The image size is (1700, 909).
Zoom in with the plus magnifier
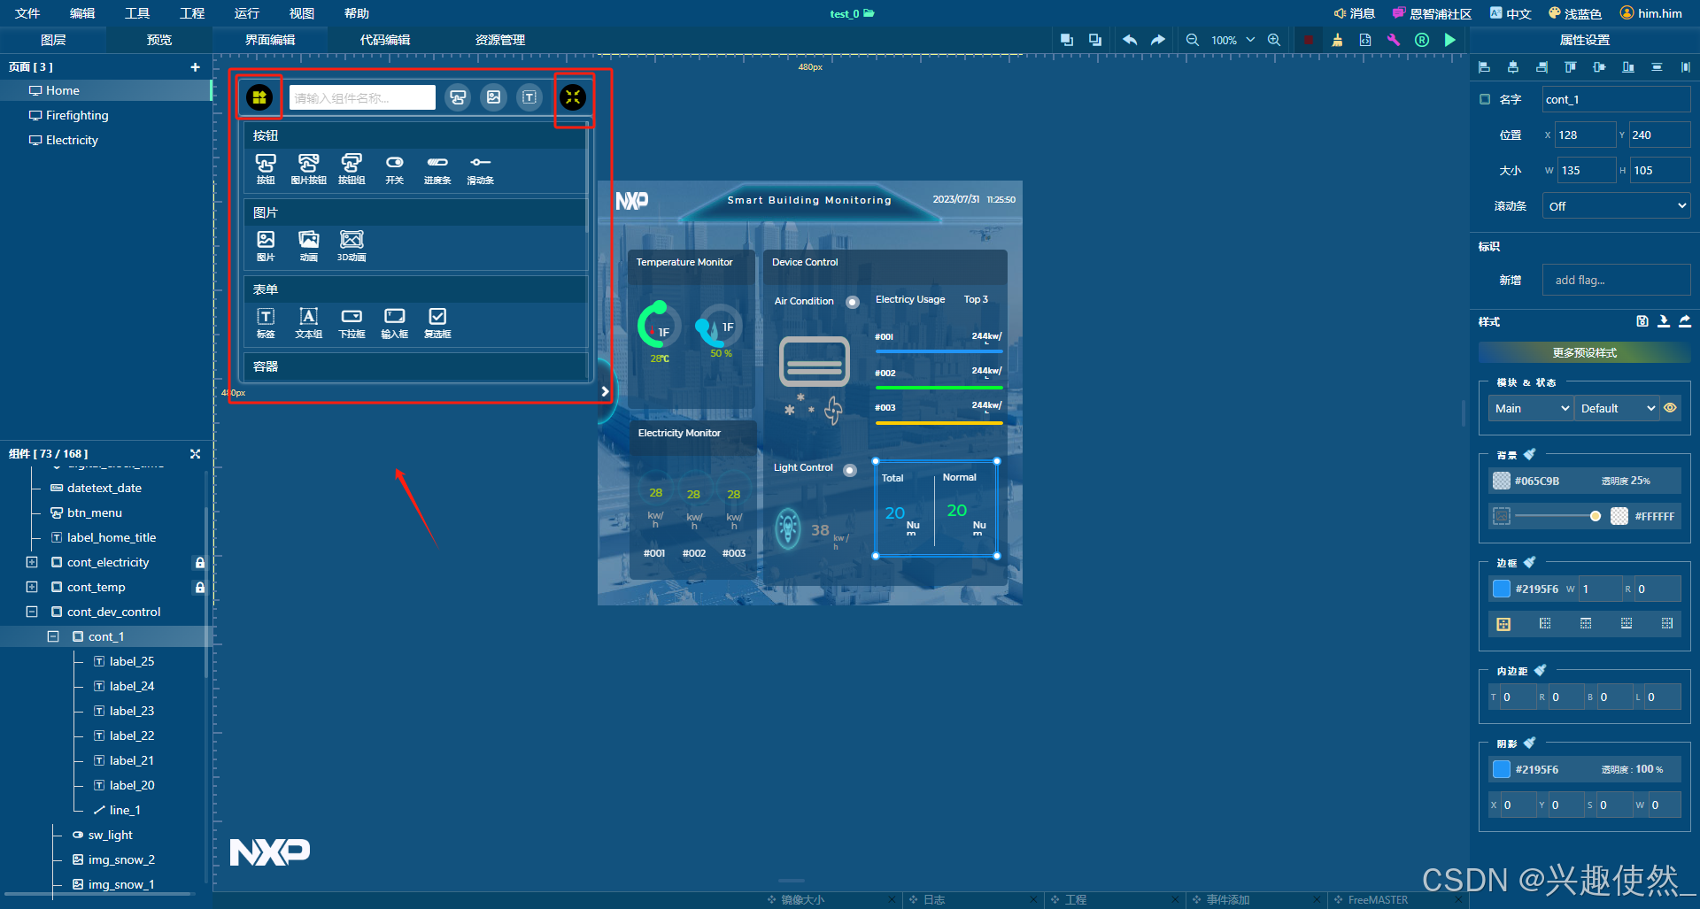click(1274, 40)
